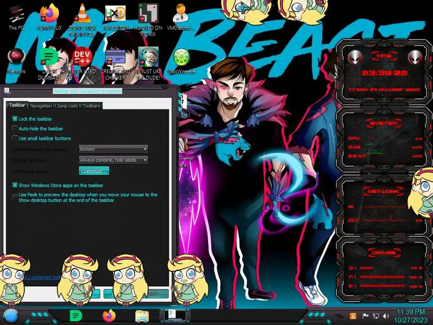433x325 pixels.
Task: Open the Network desktop icon
Action: (16, 61)
